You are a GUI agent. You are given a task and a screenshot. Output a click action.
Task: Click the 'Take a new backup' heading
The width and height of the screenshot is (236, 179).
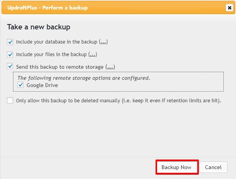[x=39, y=27]
